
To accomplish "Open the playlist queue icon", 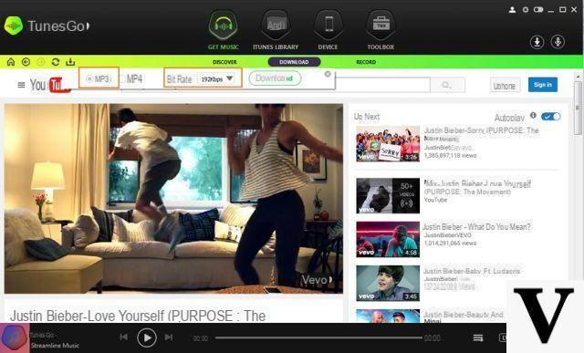I will tap(478, 337).
